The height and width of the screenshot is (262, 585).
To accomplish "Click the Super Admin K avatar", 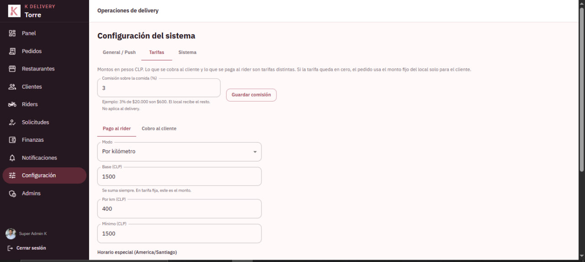I will tap(11, 234).
